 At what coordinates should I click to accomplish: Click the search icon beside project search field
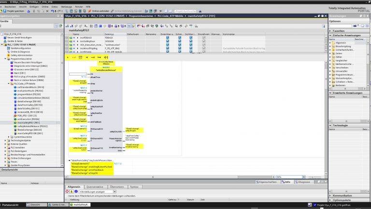tap(200, 11)
